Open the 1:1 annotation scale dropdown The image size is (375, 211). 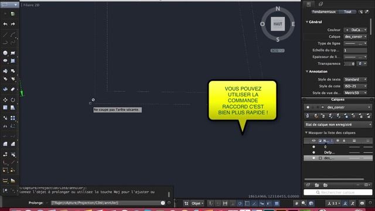[334, 203]
